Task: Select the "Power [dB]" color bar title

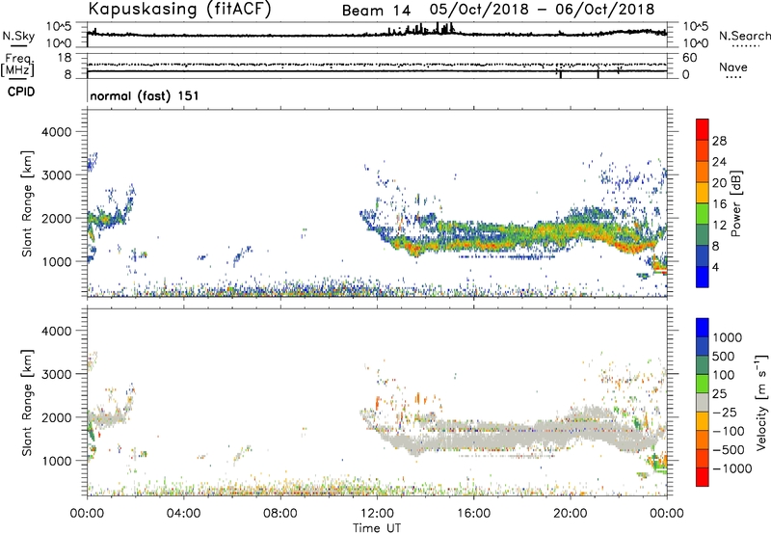Action: tap(736, 203)
